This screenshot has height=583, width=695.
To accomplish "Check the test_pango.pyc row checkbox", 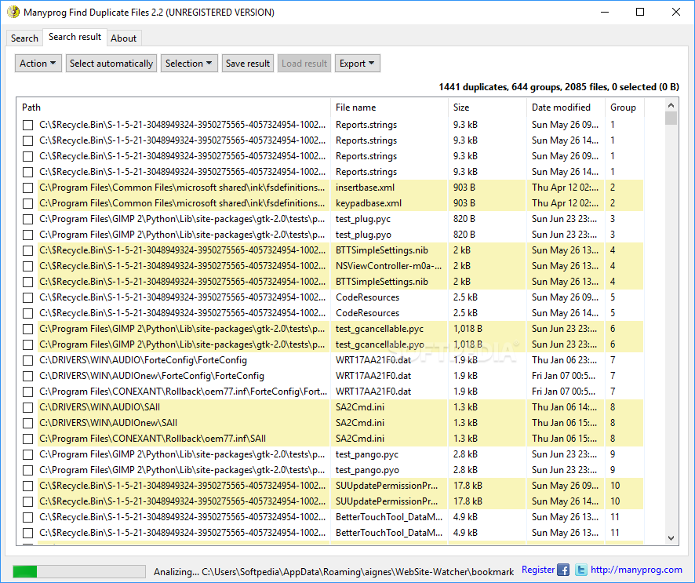I will pos(28,454).
